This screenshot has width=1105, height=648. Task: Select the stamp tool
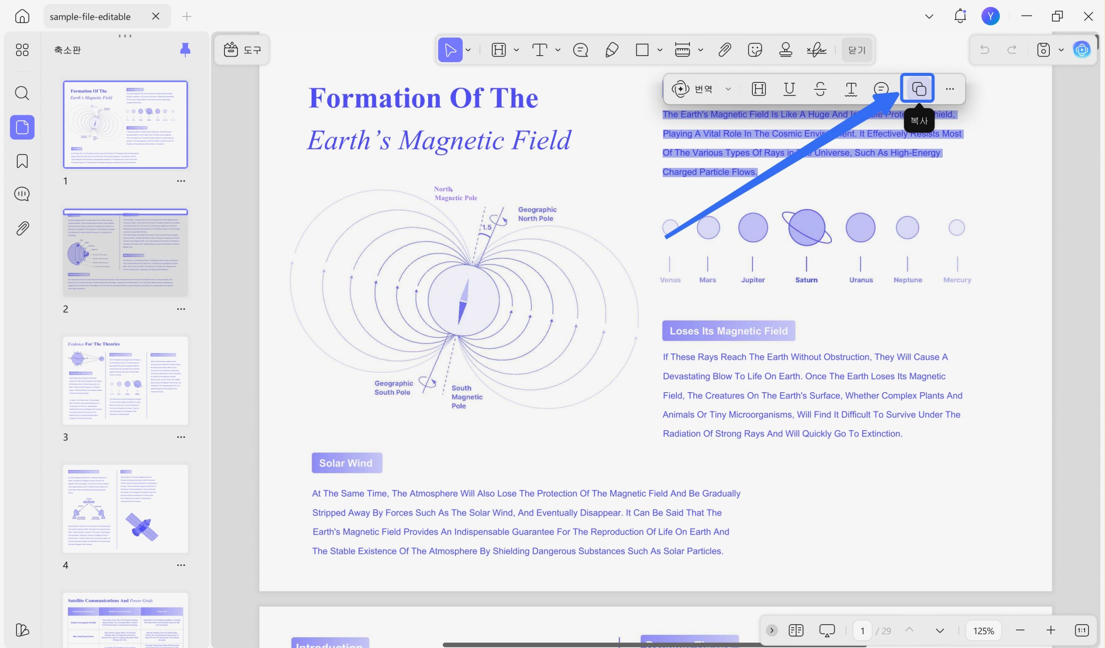(x=785, y=50)
